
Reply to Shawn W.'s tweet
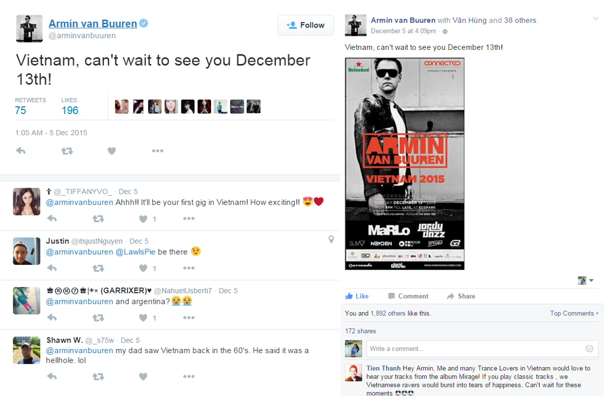52,376
